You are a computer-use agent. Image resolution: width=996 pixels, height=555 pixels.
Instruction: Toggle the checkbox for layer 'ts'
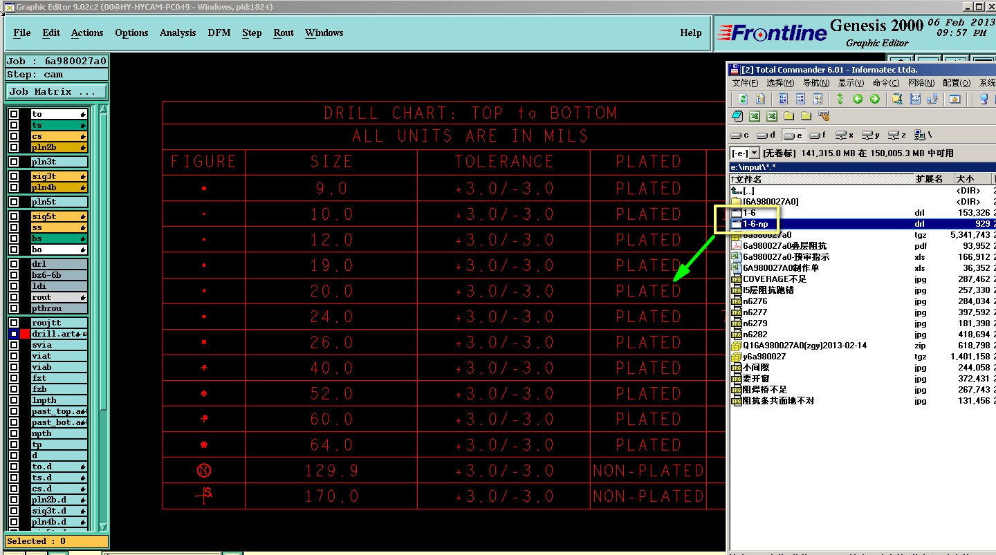[14, 125]
